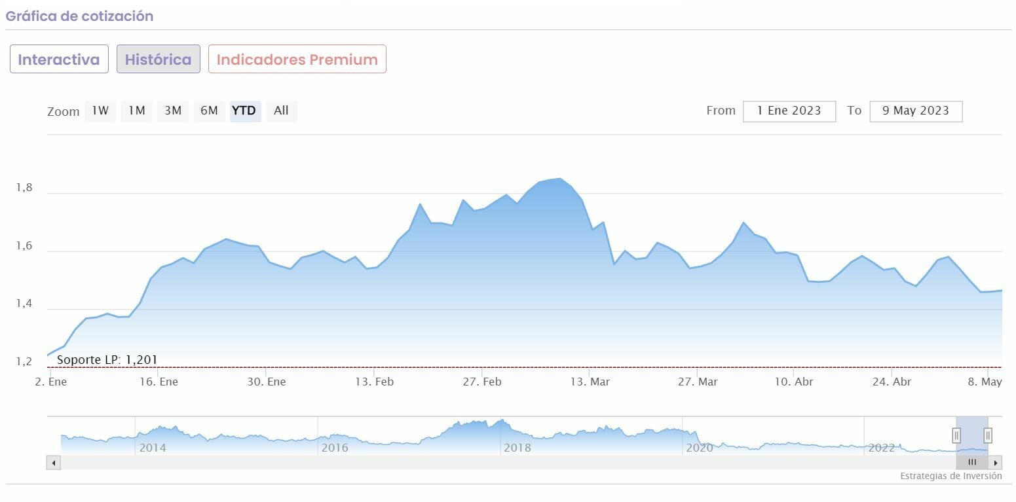This screenshot has height=502, width=1016.
Task: Click the From date field
Action: (x=789, y=111)
